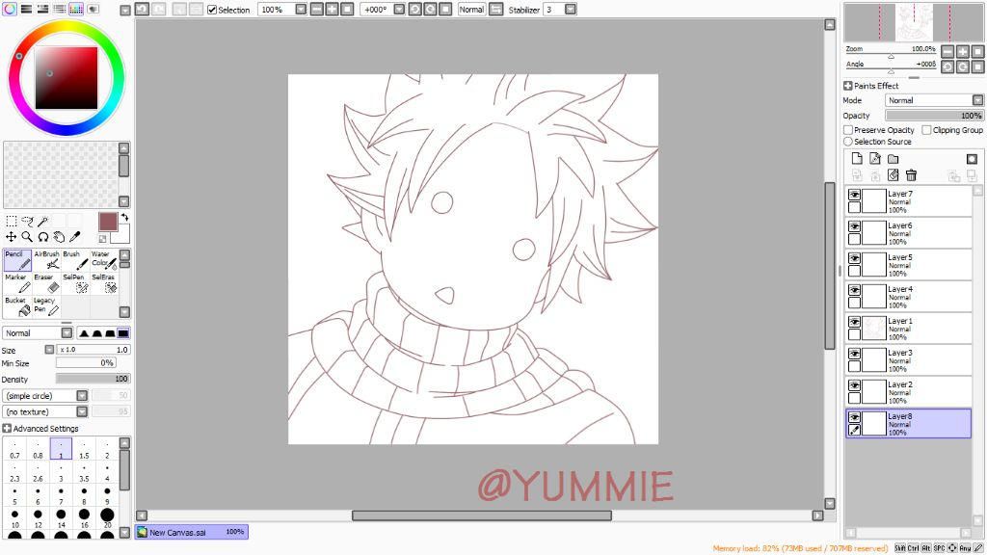
Task: Toggle the color mixer panel
Action: (x=59, y=9)
